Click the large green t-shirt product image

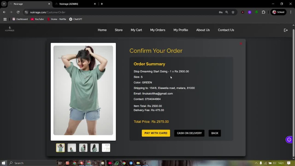click(83, 90)
